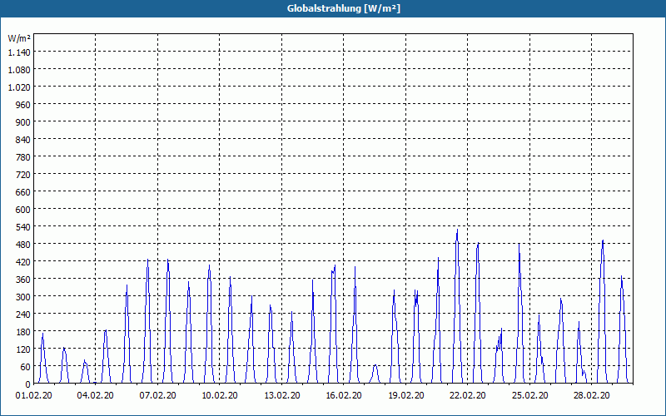Select the 28.02.20 date label

591,396
